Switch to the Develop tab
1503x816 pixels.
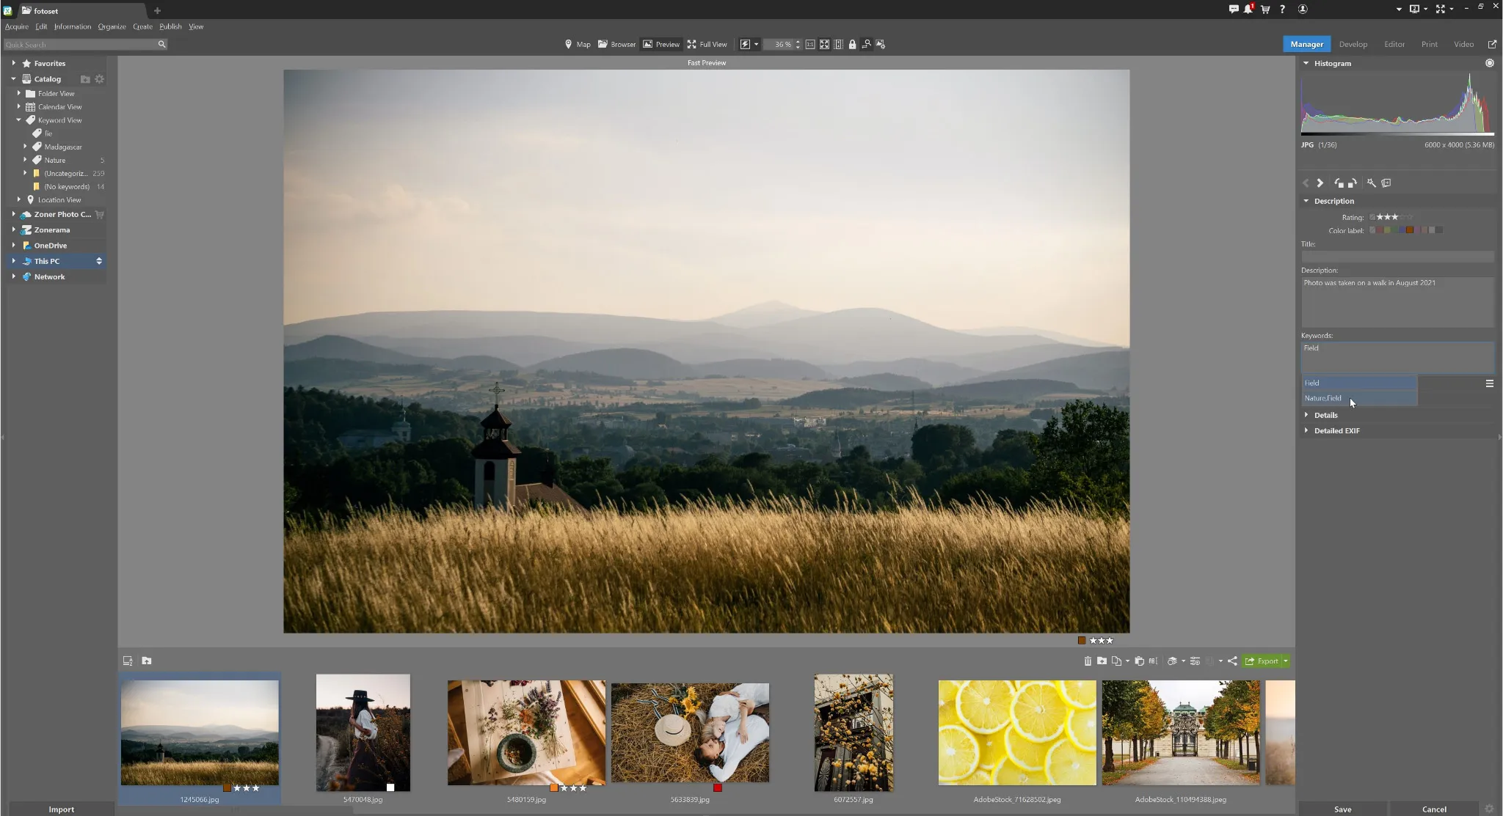pyautogui.click(x=1353, y=44)
